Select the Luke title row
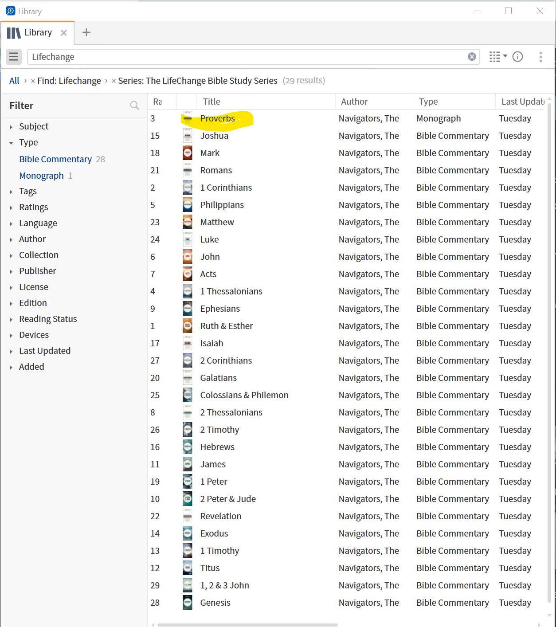The height and width of the screenshot is (627, 556). coord(209,239)
